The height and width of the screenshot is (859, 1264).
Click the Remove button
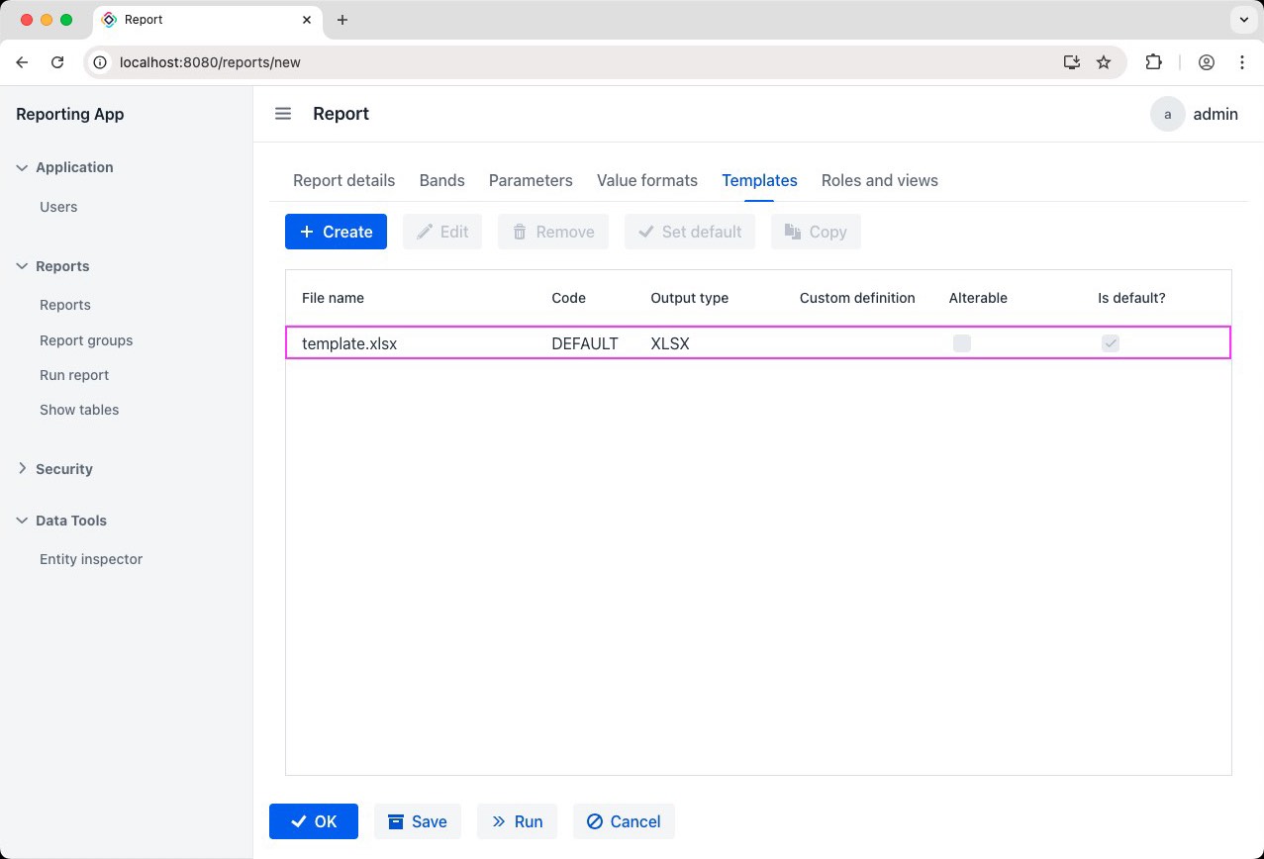coord(553,232)
